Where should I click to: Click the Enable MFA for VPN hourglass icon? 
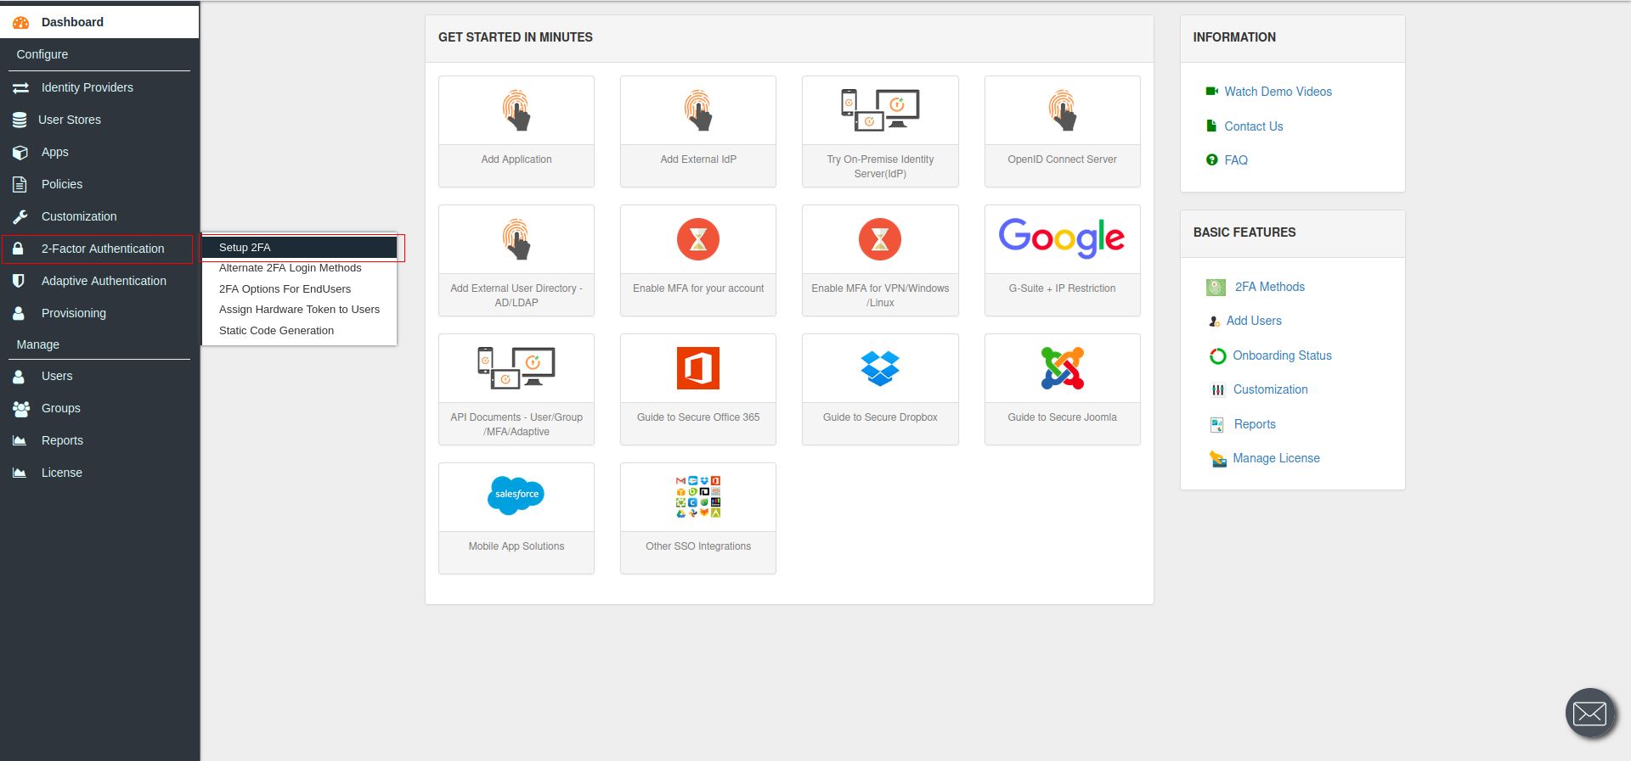[x=880, y=239]
